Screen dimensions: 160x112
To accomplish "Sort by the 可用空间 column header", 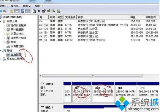I will pos(152,17).
